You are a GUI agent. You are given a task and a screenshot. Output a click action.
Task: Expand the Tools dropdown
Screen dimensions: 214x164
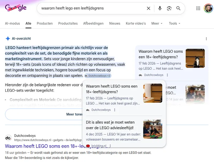point(174,24)
